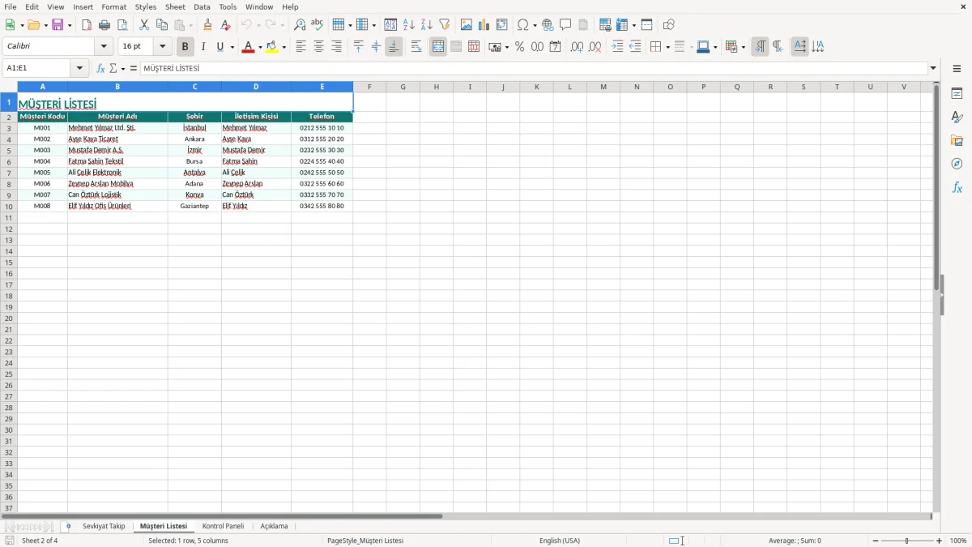
Task: Run spelling check (abc) icon
Action: tap(318, 25)
